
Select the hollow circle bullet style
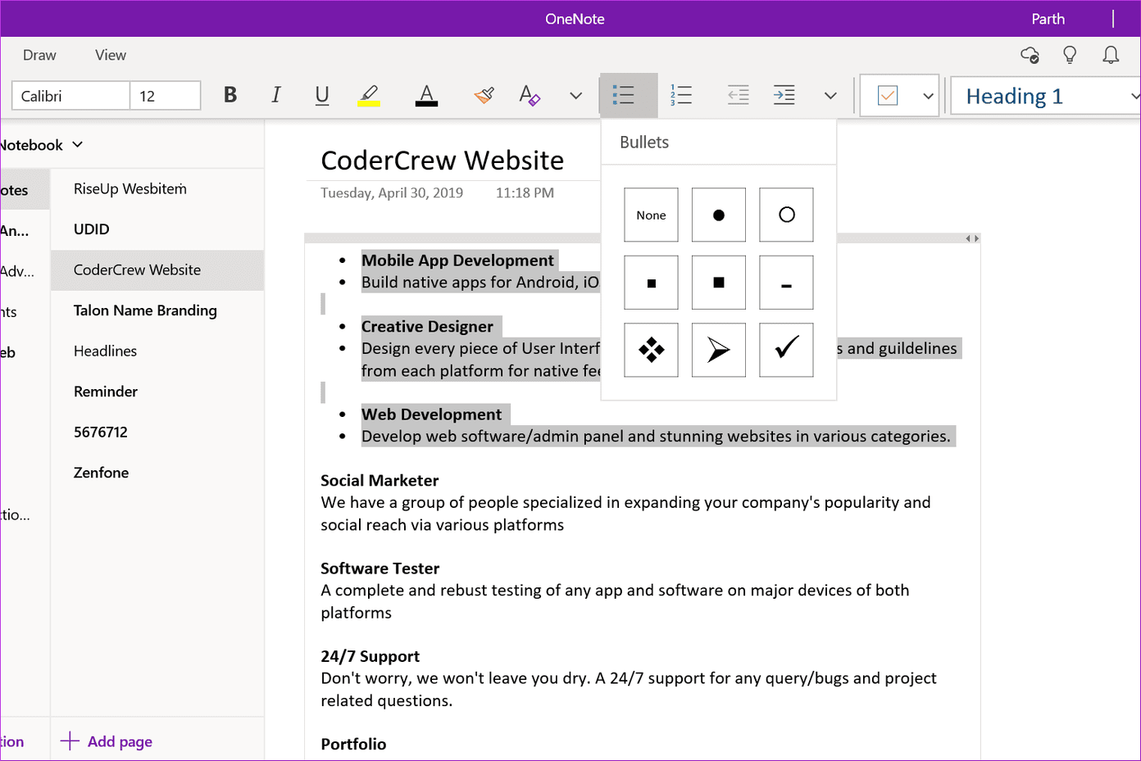pos(786,215)
